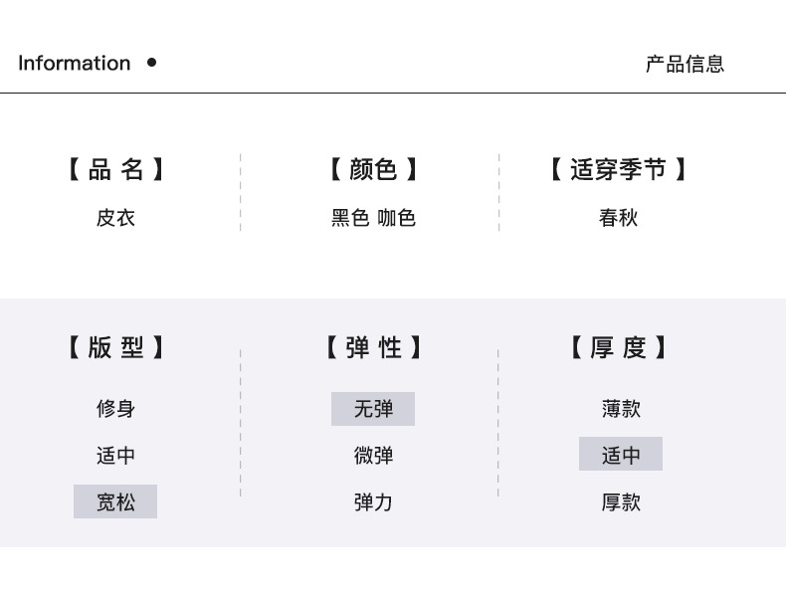Click the 【版型】 section heading
This screenshot has height=596, width=786.
point(115,347)
